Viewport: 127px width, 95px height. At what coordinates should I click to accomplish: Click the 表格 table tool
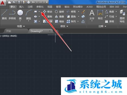(109, 22)
